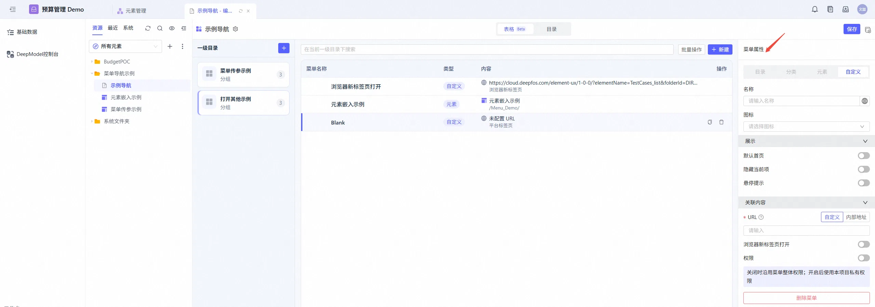Switch to 目录 view
Screen dimensions: 875x307
click(551, 29)
